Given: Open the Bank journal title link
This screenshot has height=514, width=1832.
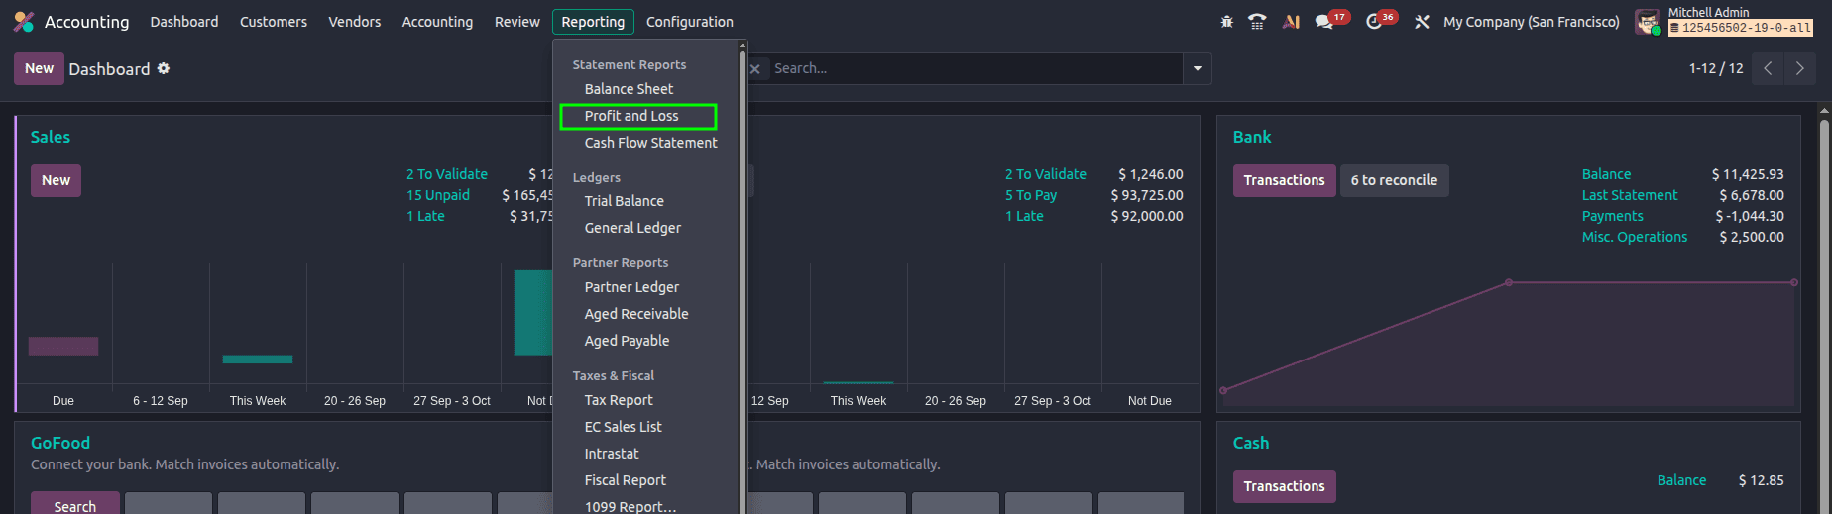Looking at the screenshot, I should [1252, 137].
